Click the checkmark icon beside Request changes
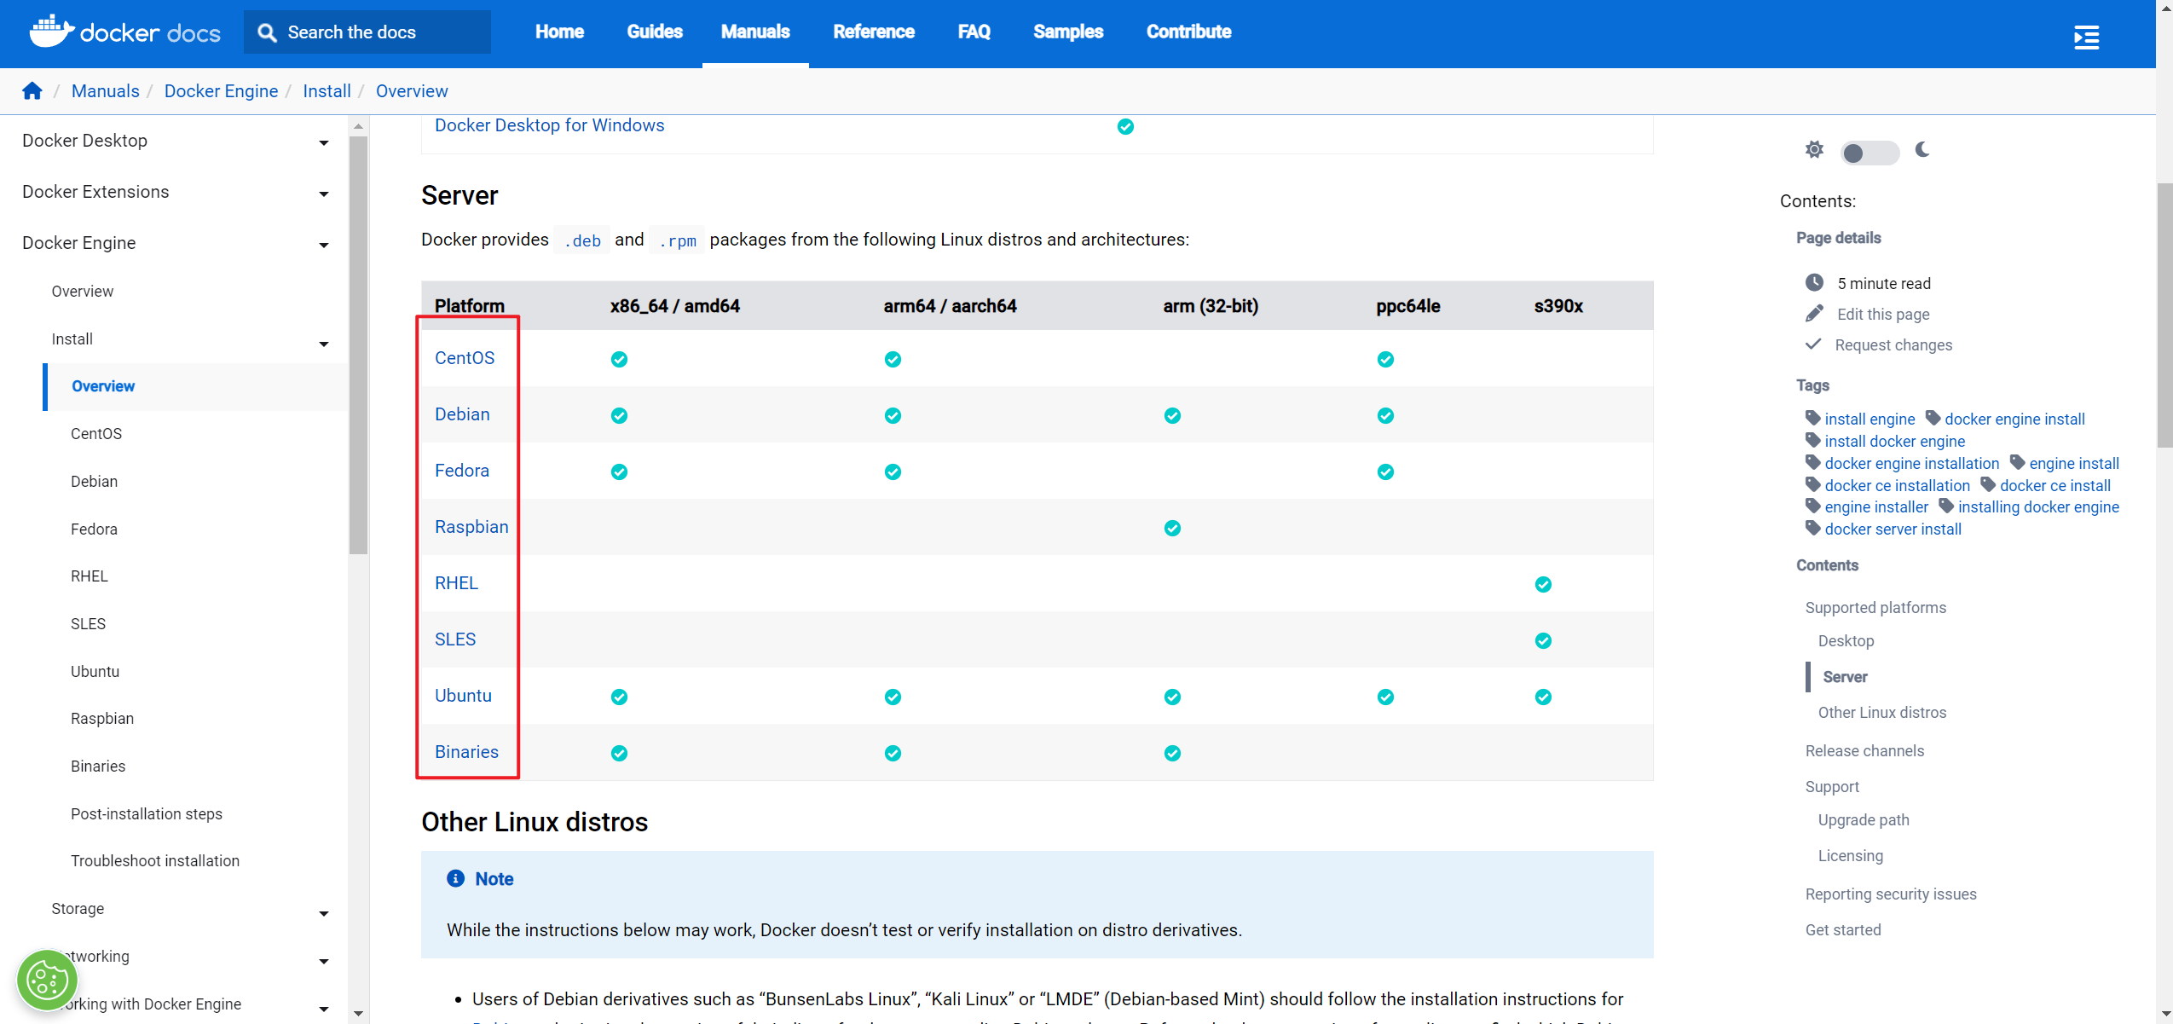Image resolution: width=2173 pixels, height=1024 pixels. 1813,344
